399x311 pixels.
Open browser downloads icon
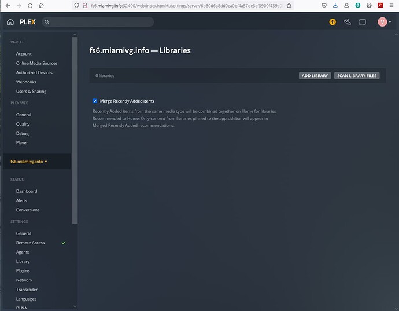tap(335, 5)
